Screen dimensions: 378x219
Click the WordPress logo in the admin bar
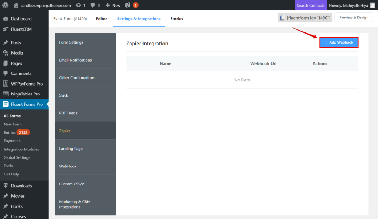tap(5, 5)
